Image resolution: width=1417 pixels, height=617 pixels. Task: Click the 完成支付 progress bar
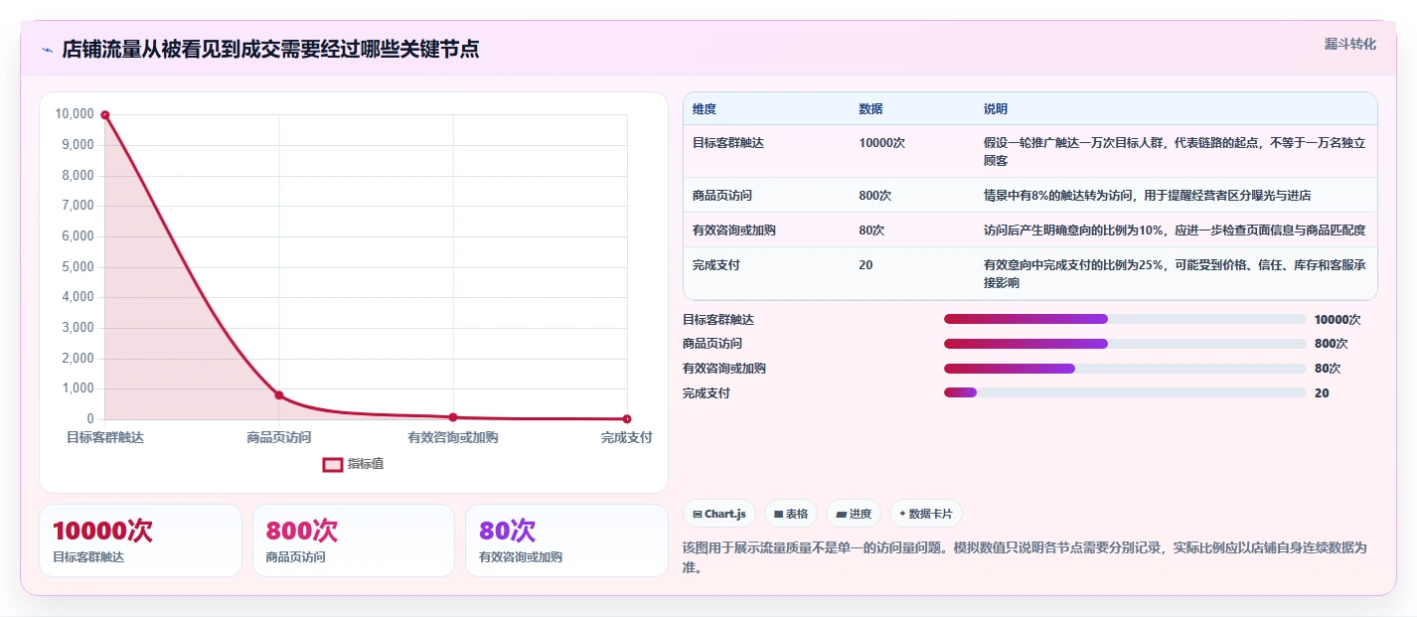pyautogui.click(x=1125, y=392)
